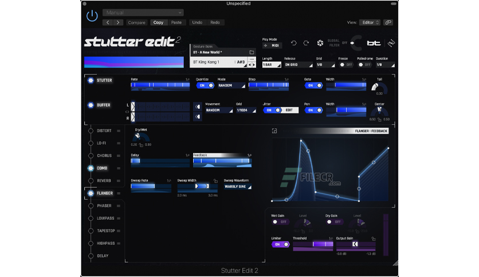The image size is (479, 277).
Task: Select the Delay module tab
Action: point(103,256)
